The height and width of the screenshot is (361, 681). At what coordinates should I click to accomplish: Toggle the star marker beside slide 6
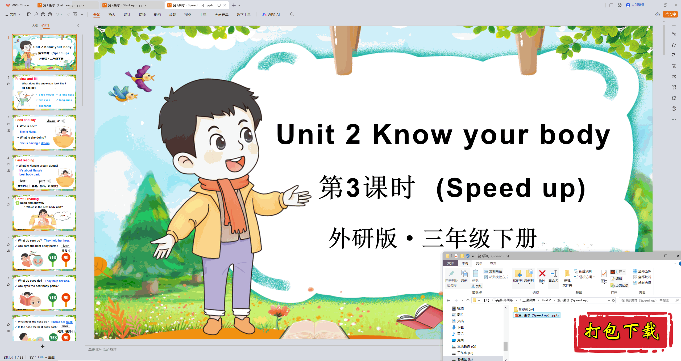click(x=8, y=244)
